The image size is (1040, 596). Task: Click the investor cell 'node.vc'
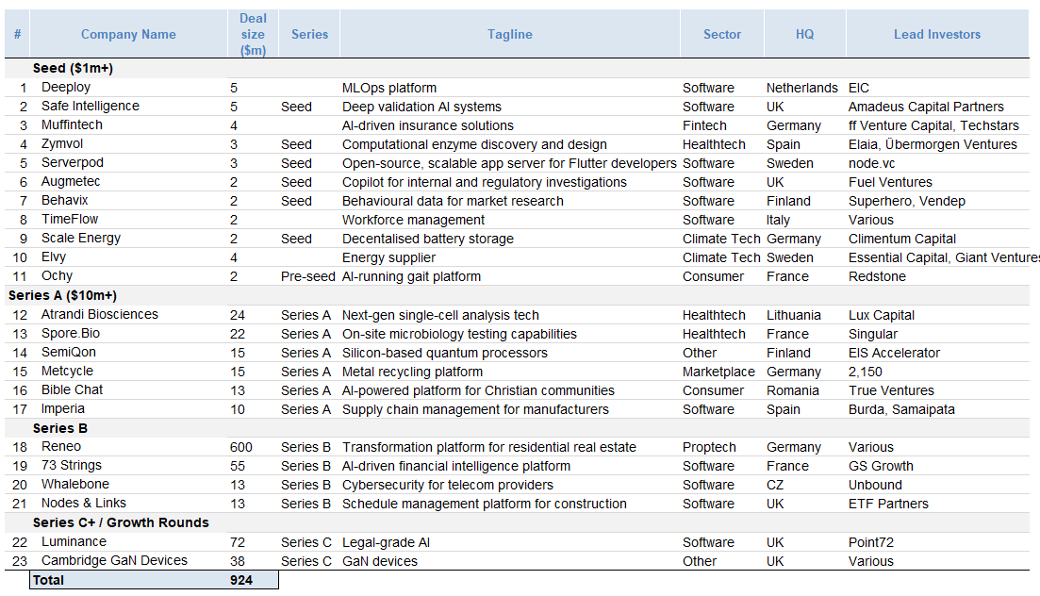coord(871,163)
